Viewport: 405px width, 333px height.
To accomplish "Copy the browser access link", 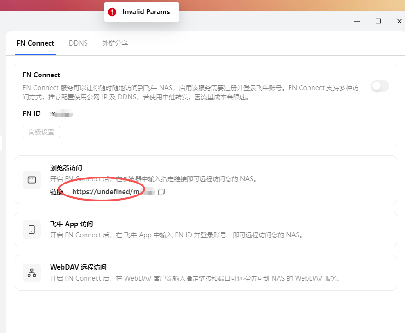I will (x=161, y=192).
